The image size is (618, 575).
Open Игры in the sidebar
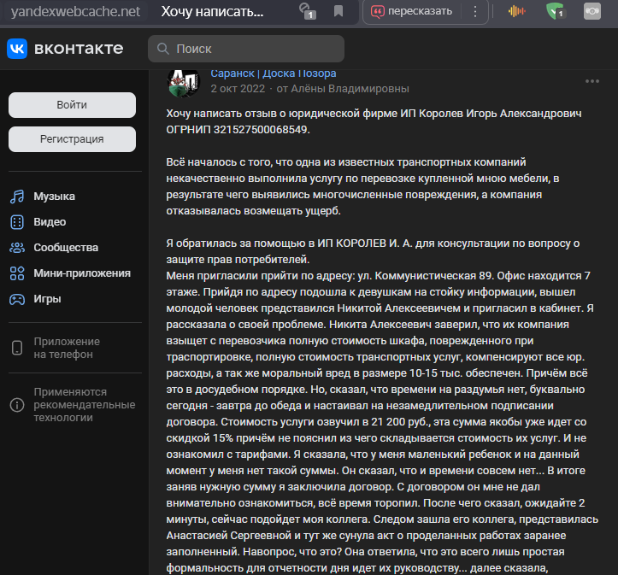pos(47,298)
